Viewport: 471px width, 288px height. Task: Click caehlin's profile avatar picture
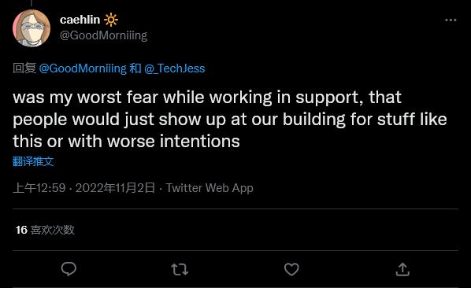32,28
